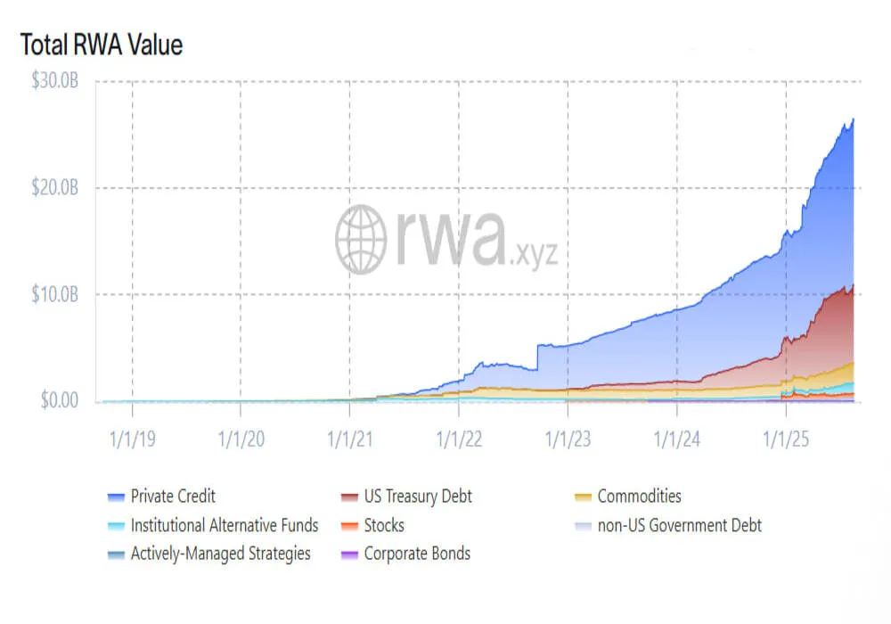This screenshot has height=624, width=891.
Task: Click the 1/1/22 date axis label
Action: tap(459, 439)
